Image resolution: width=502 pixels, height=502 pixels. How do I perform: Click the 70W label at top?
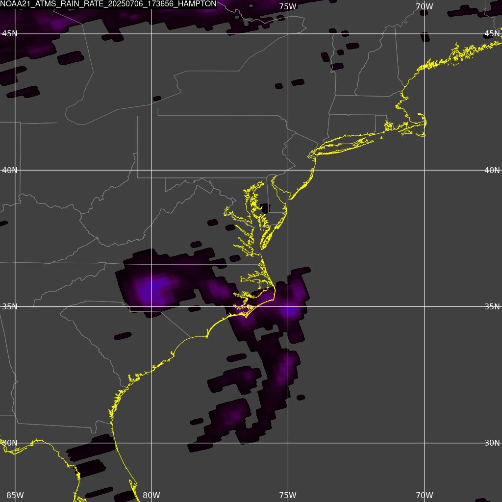[x=425, y=6]
